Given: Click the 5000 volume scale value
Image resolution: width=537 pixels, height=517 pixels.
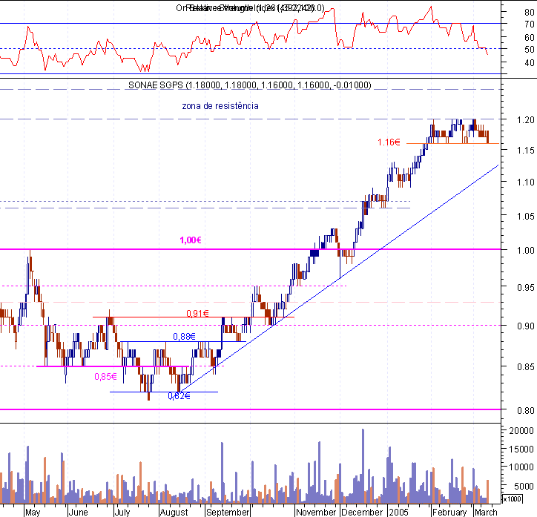Looking at the screenshot, I should click(524, 486).
